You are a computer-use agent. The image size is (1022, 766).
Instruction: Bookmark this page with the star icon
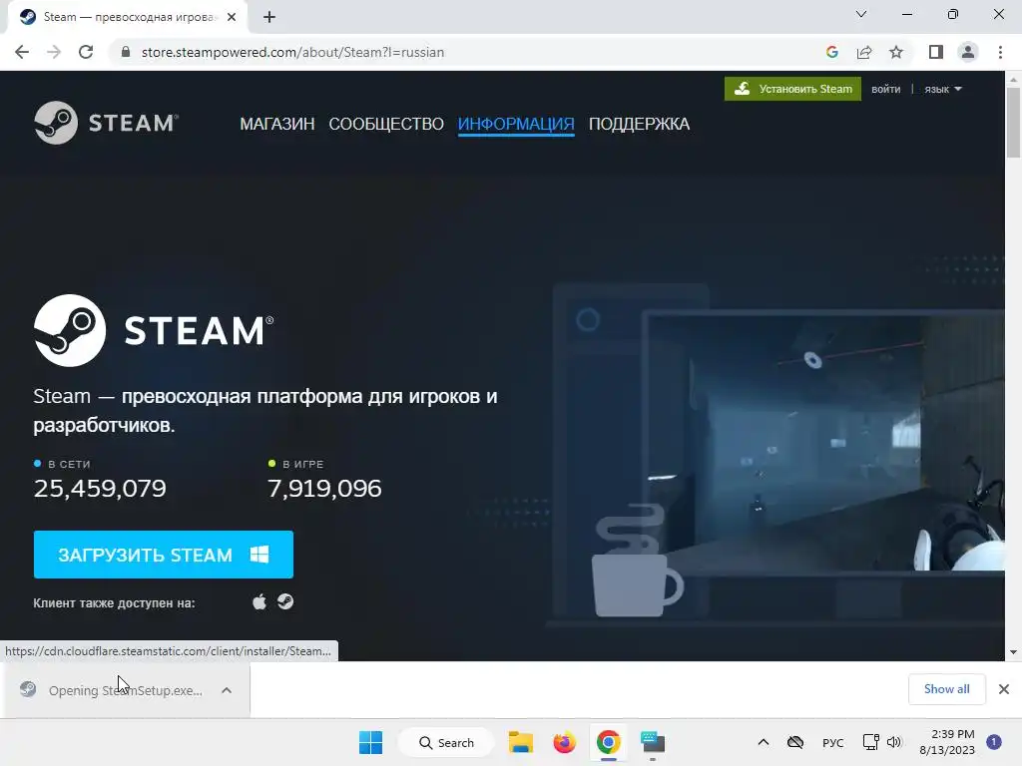[x=896, y=52]
